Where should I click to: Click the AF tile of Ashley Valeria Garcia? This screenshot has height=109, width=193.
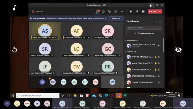(x=77, y=31)
